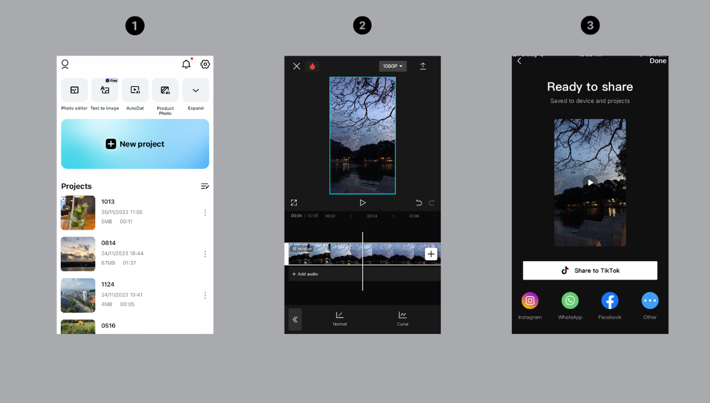The height and width of the screenshot is (403, 710).
Task: Click the projects list edit icon
Action: click(x=205, y=186)
